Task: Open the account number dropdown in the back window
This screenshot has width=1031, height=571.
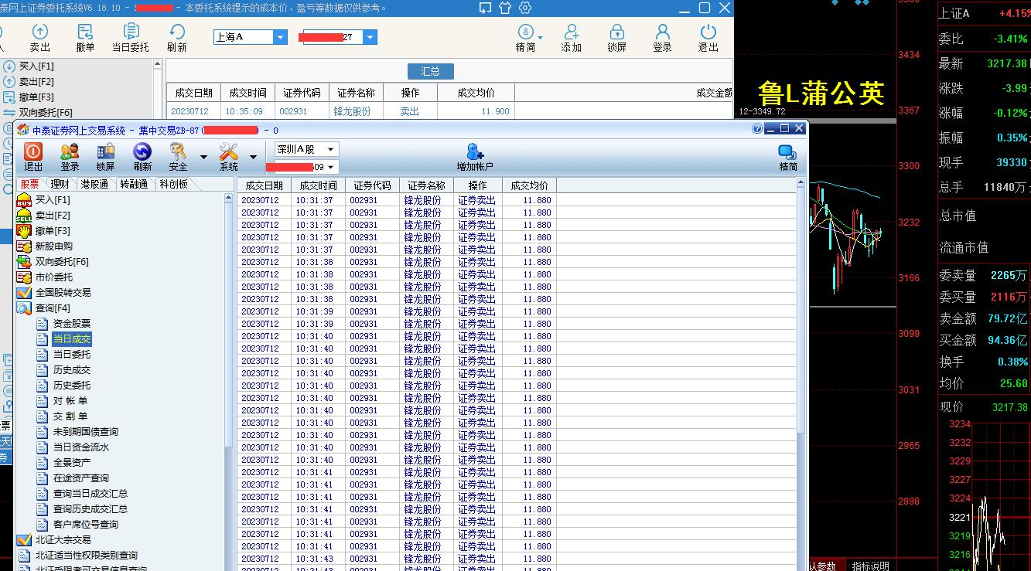Action: pyautogui.click(x=370, y=37)
